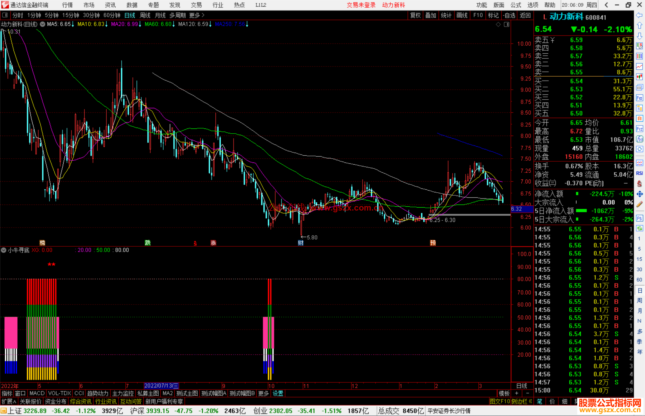
Task: Click the blue left arrow back icon
Action: tap(639, 15)
